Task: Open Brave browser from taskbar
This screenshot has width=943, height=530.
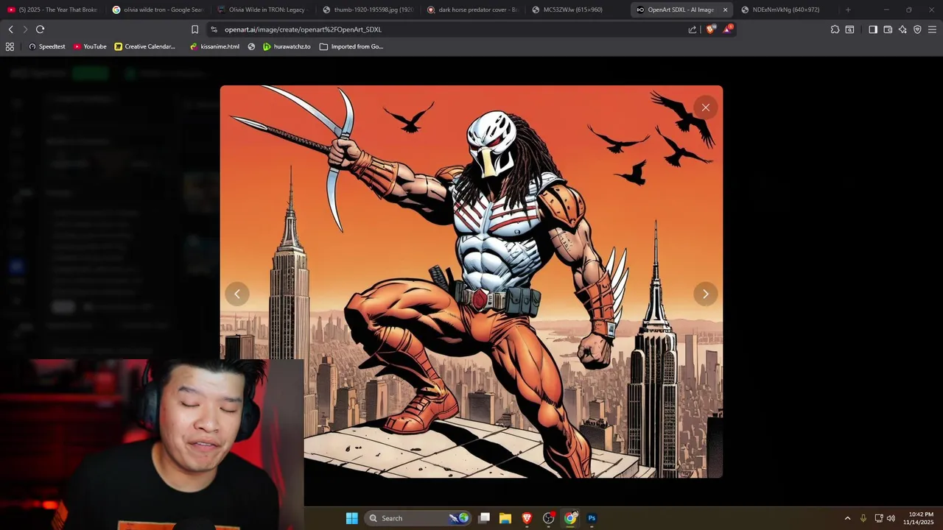Action: coord(527,518)
